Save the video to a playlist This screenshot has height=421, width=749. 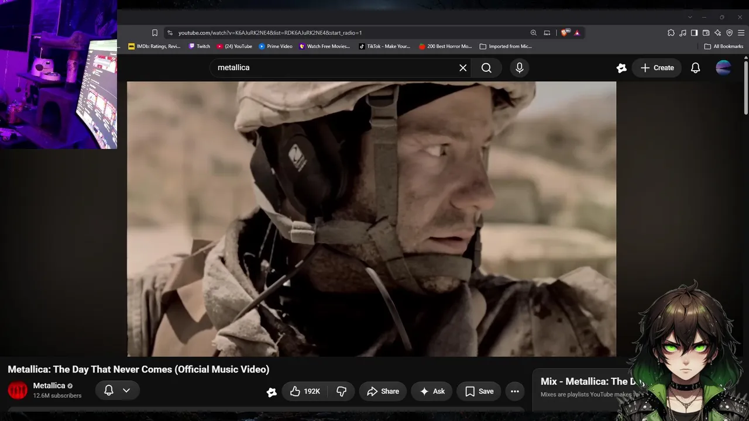pos(479,391)
